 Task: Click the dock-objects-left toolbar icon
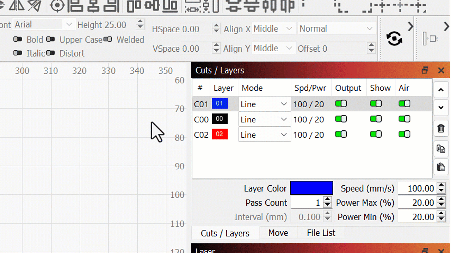tap(430, 39)
